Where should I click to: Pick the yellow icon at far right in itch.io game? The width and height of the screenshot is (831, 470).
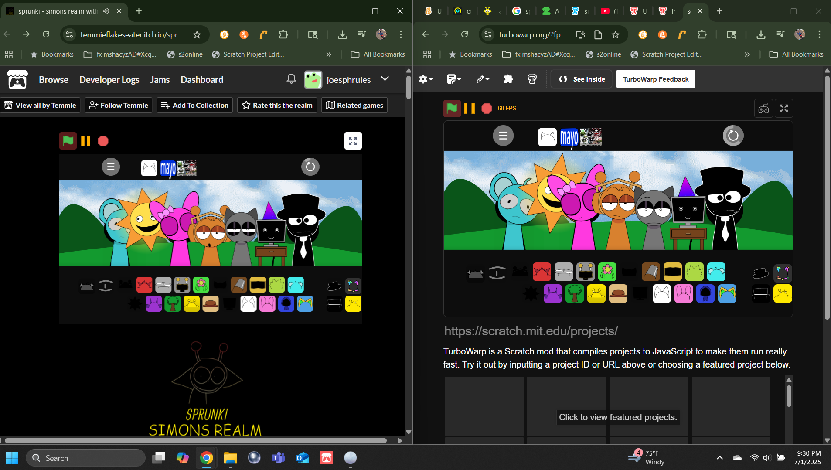pos(353,303)
